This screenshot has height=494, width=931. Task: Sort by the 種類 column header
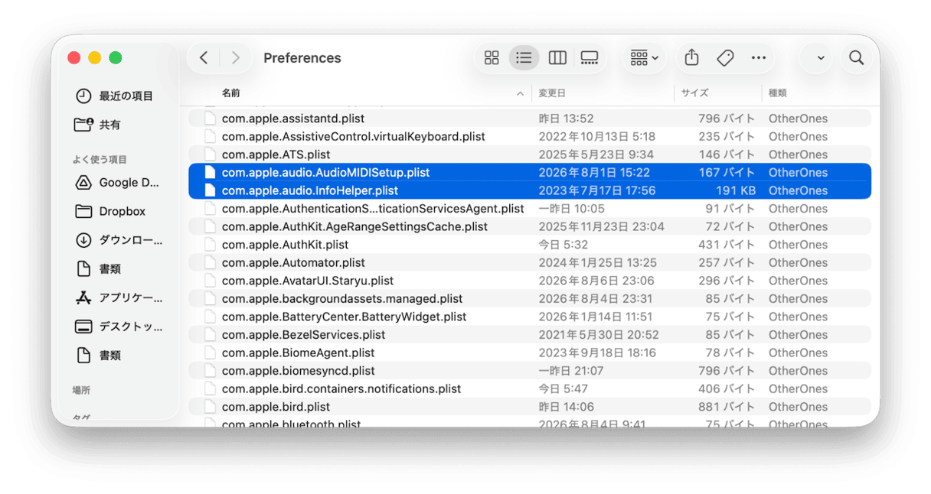[x=778, y=93]
